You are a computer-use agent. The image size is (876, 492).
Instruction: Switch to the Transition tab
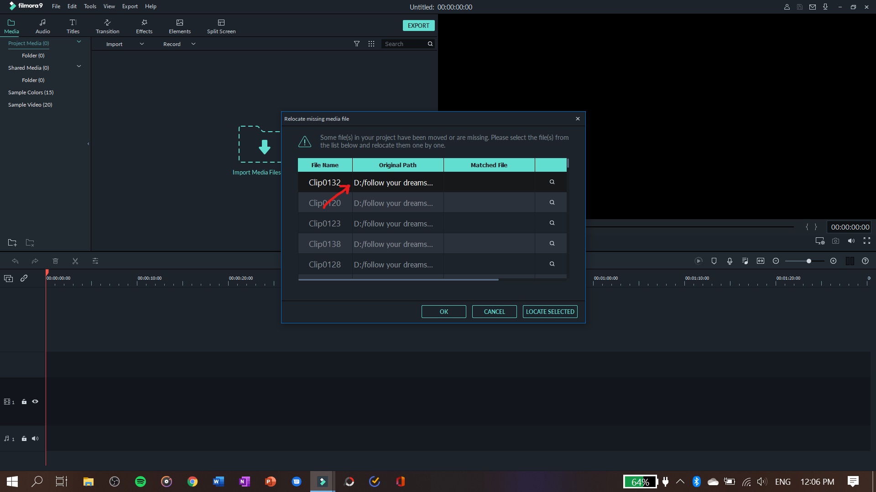click(108, 26)
